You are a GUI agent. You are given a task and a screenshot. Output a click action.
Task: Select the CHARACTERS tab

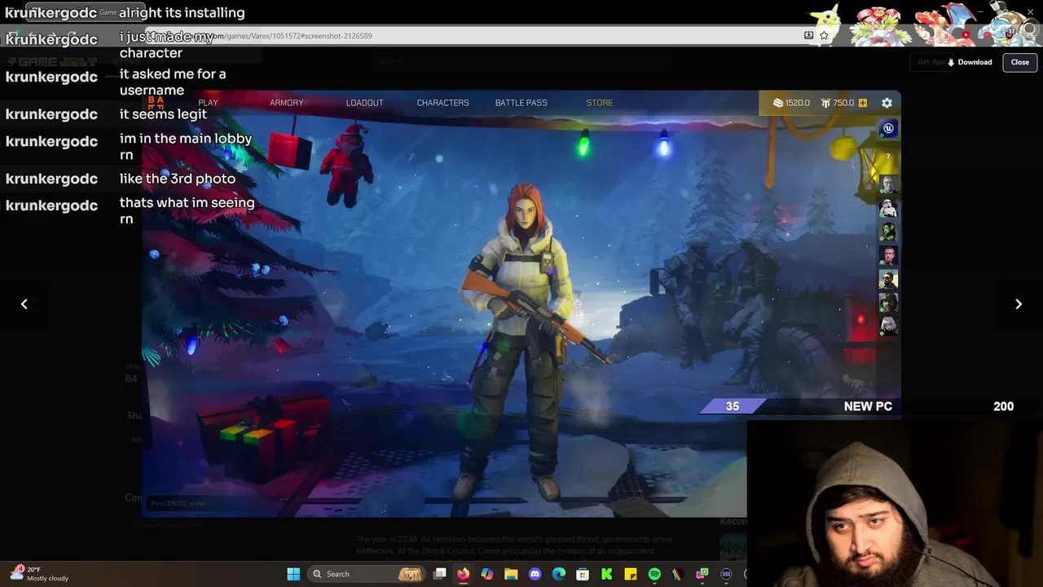[x=442, y=103]
